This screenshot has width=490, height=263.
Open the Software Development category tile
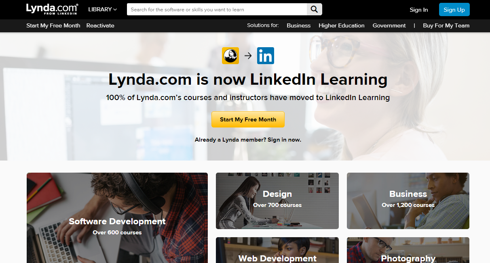point(117,218)
